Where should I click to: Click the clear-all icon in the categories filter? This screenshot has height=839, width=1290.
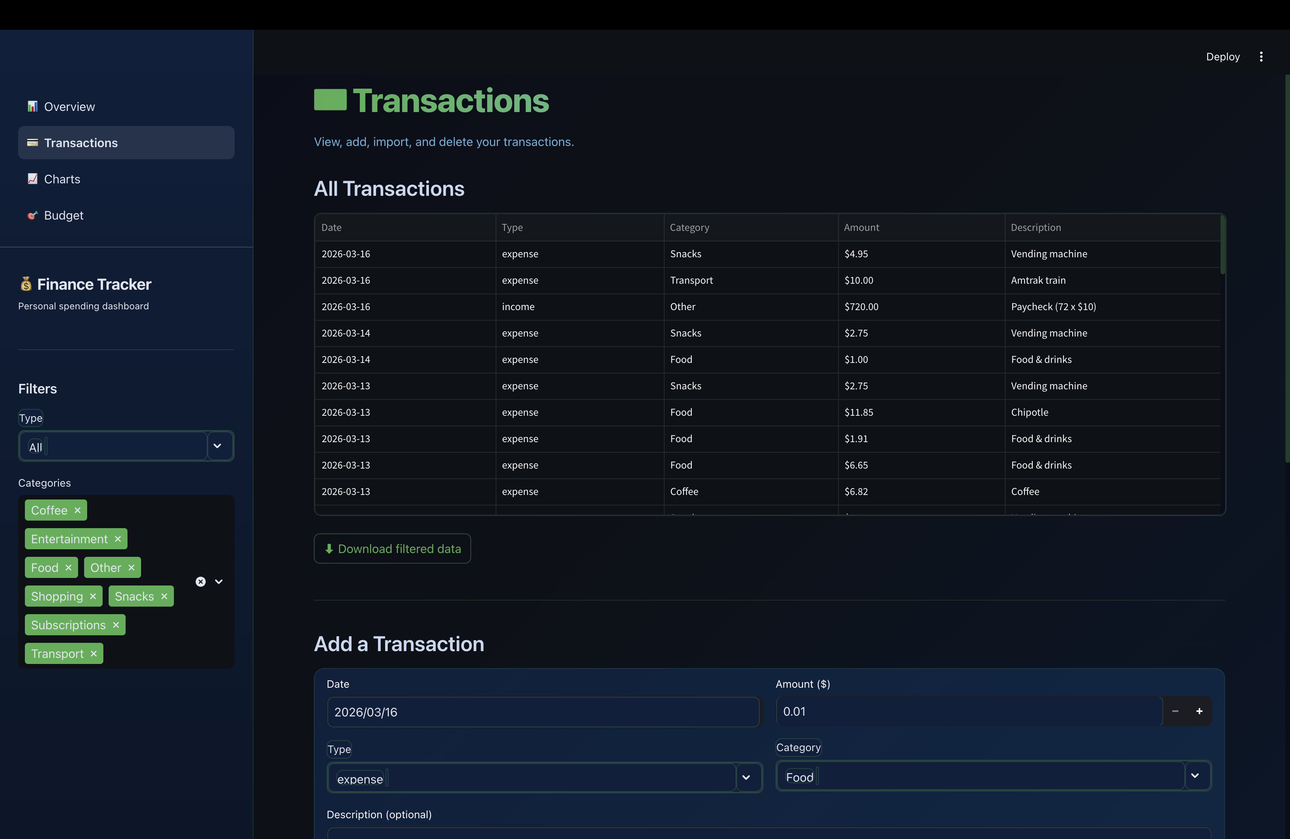click(x=201, y=581)
